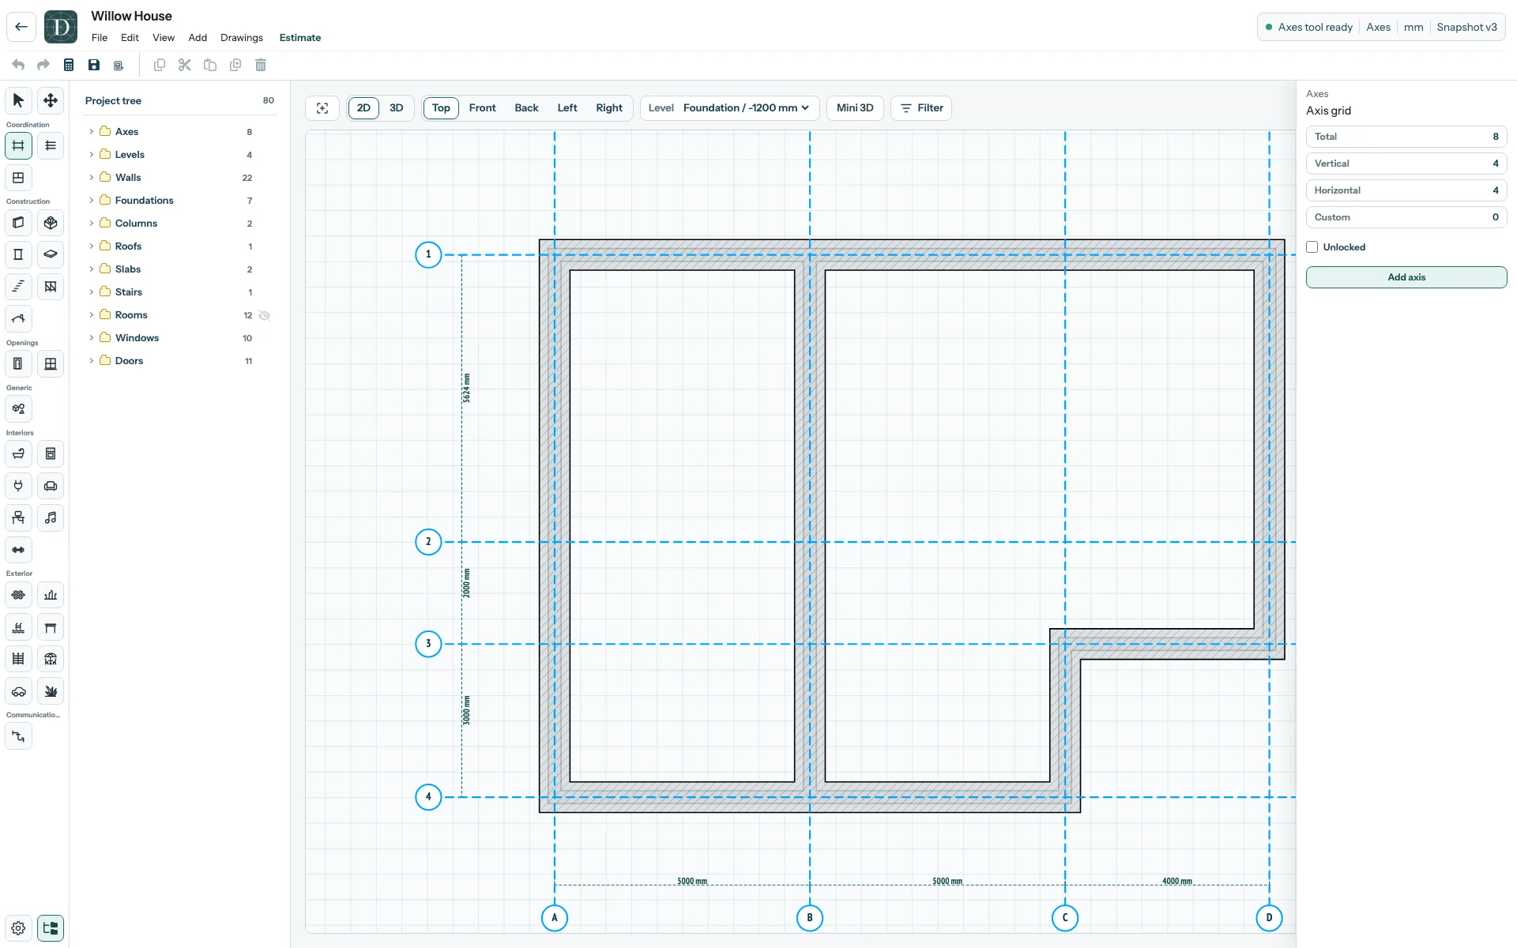Click Snapshot v3 in status bar
Screen dimensions: 1517x948
pyautogui.click(x=1466, y=27)
